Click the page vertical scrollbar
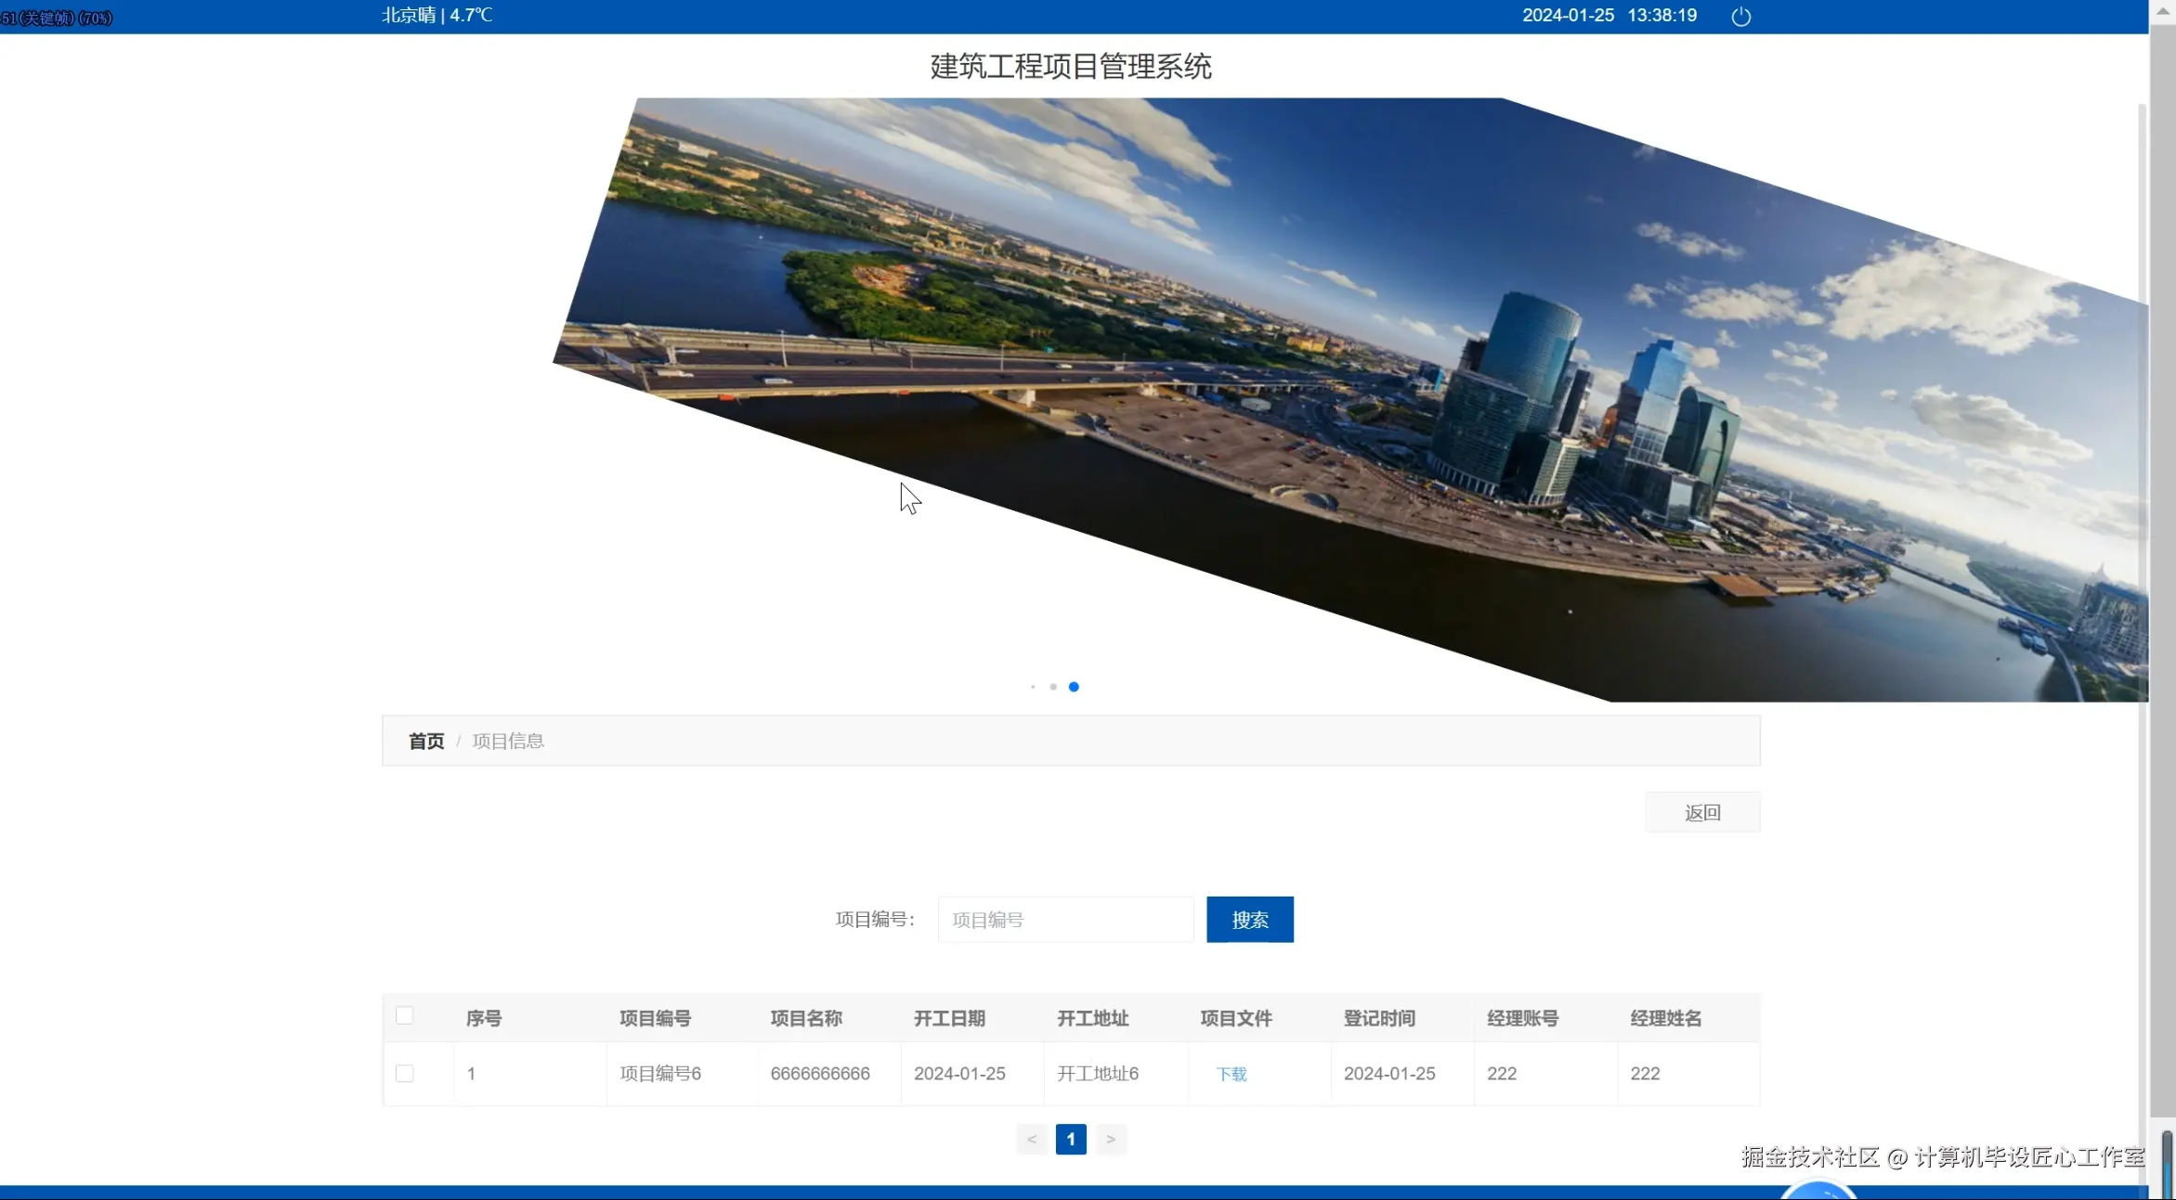The width and height of the screenshot is (2176, 1200). click(x=2162, y=594)
